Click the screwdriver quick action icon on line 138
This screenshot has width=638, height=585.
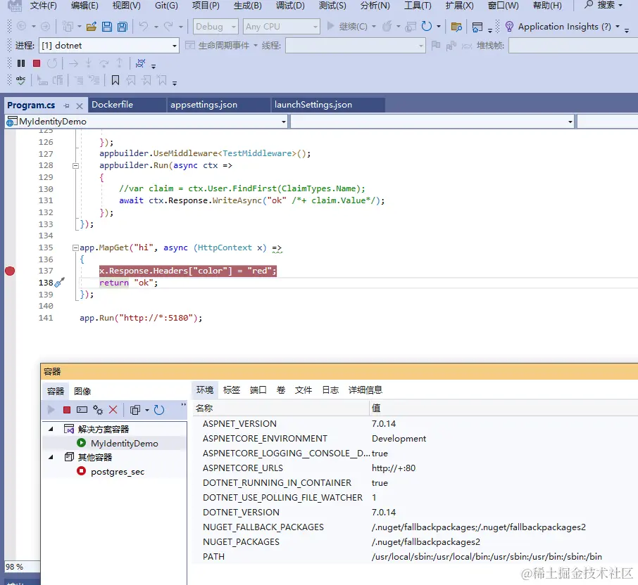[x=59, y=283]
